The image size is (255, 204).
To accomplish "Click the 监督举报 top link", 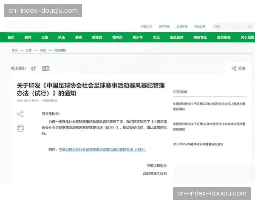I will [182, 26].
